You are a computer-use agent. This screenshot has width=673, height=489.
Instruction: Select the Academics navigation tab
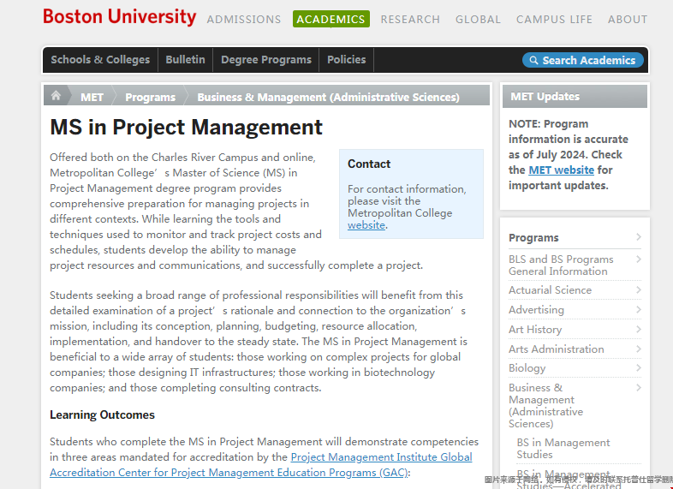(x=331, y=20)
